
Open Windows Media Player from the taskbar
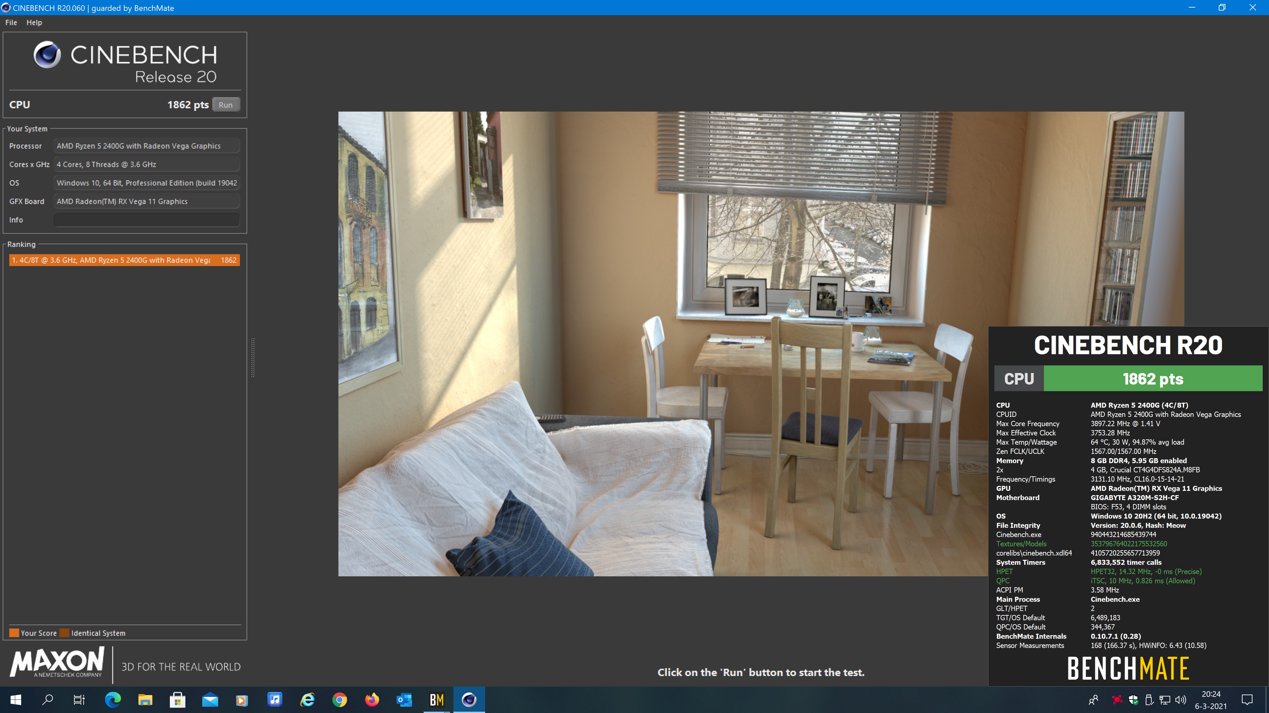(242, 700)
